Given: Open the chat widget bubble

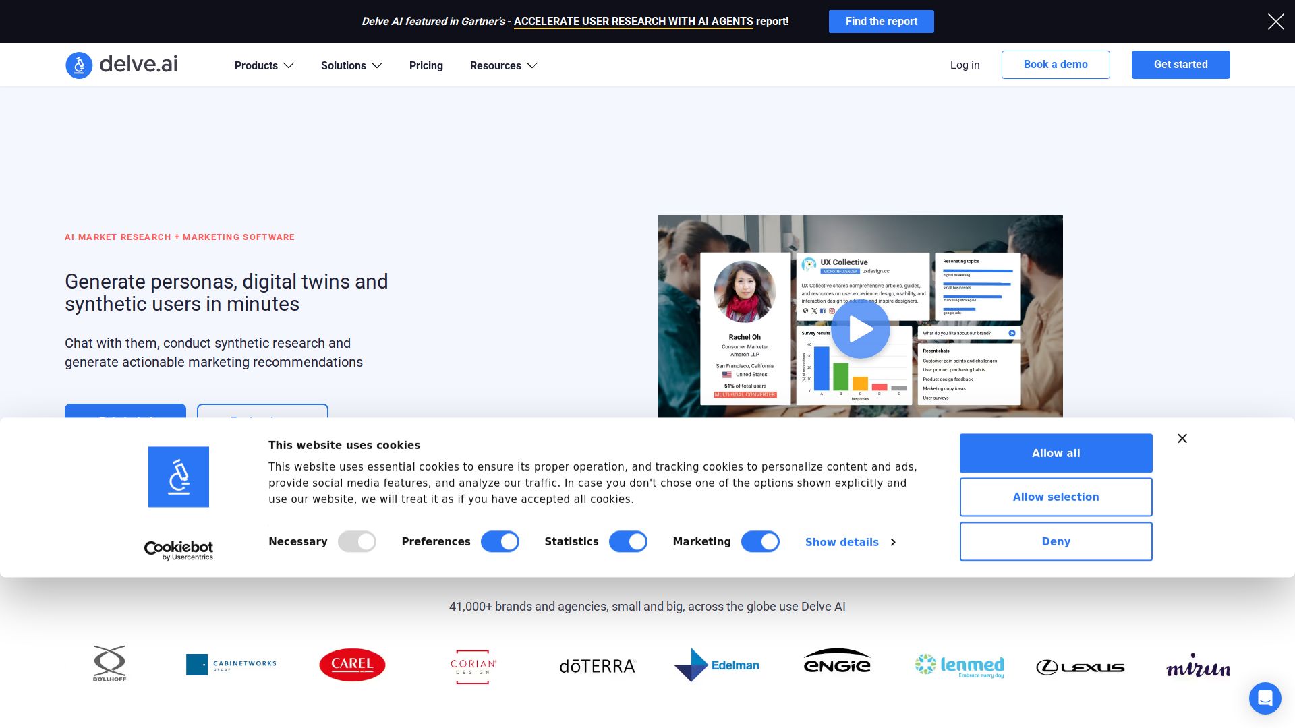Looking at the screenshot, I should click(x=1265, y=698).
